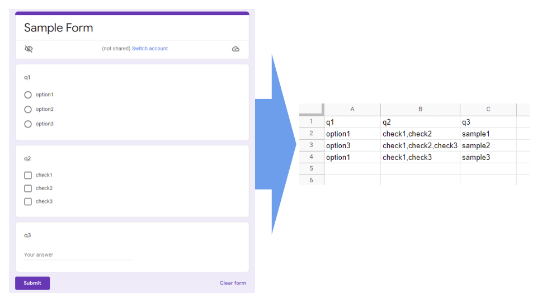
Task: Select column A header in spreadsheet
Action: click(352, 110)
